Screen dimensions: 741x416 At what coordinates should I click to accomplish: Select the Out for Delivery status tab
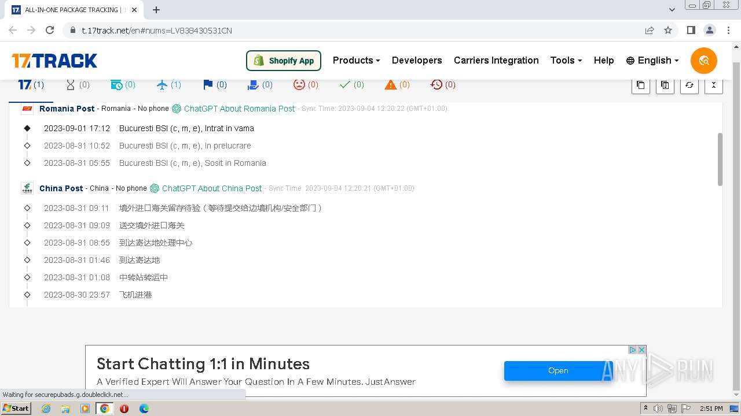[260, 85]
